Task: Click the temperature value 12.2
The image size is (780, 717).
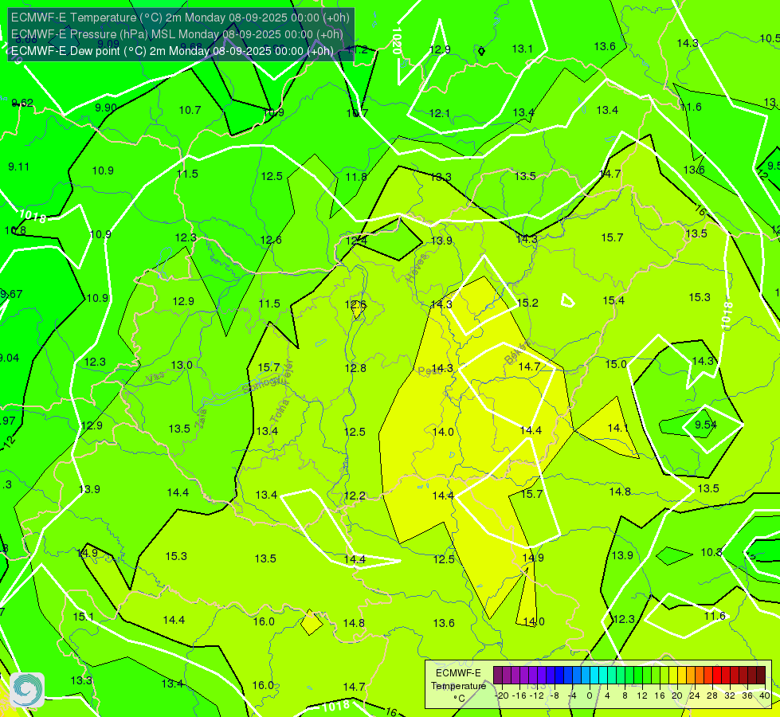Action: click(355, 496)
